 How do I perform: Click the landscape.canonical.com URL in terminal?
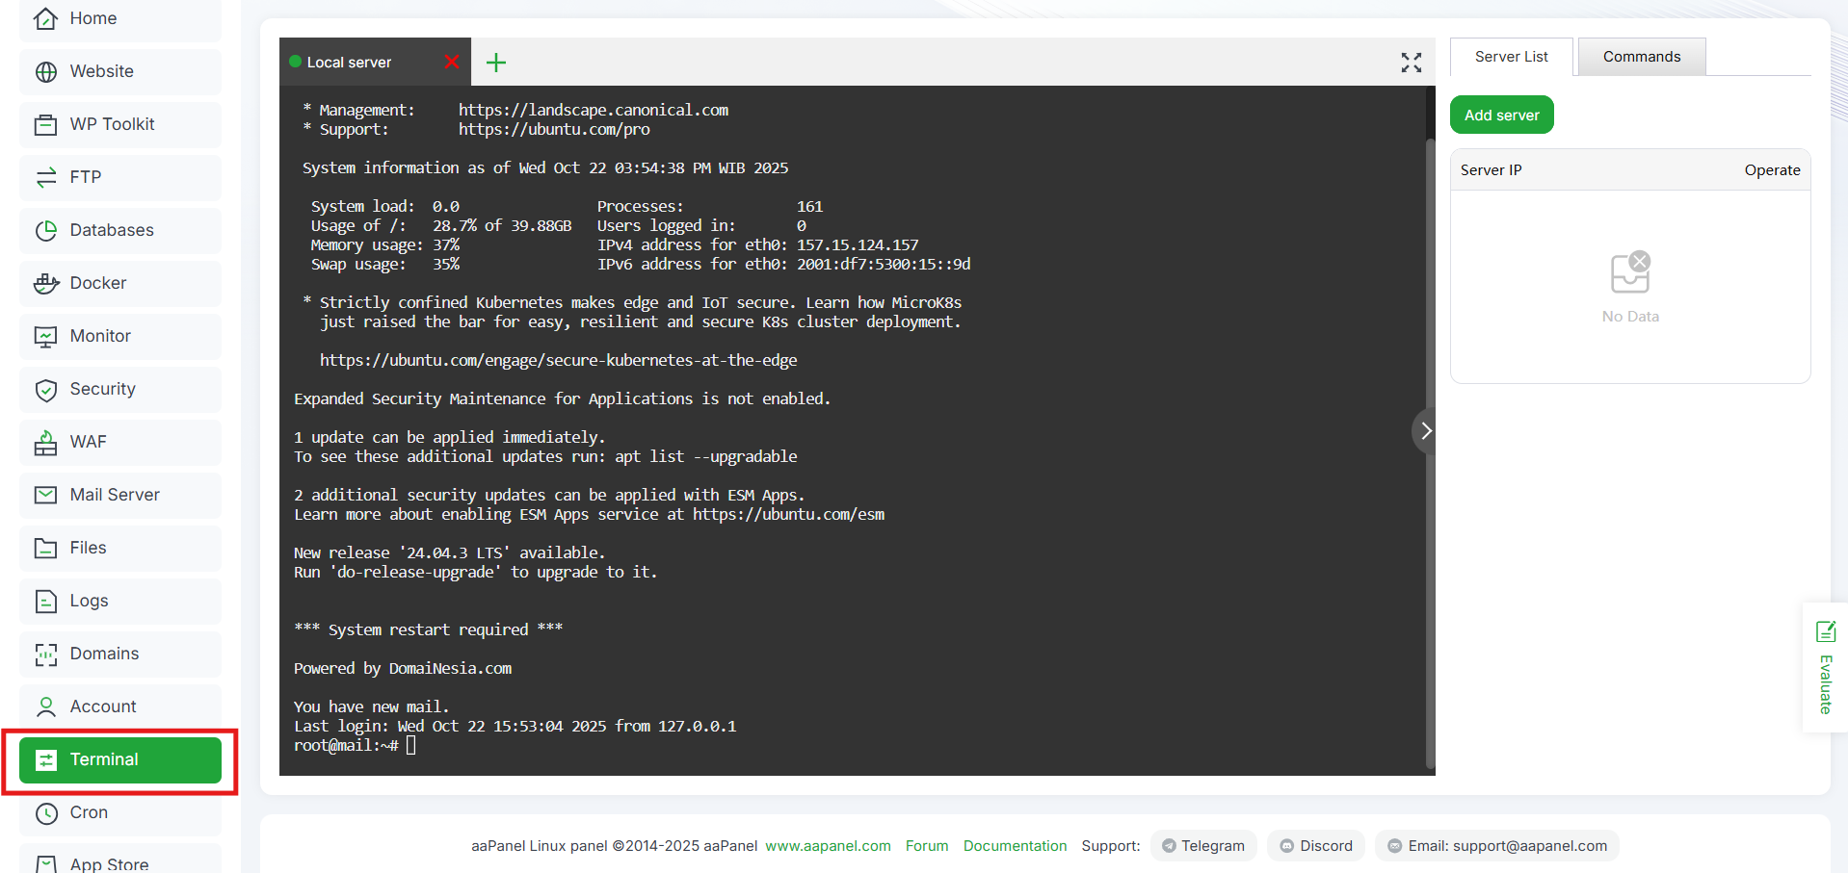[x=594, y=110]
